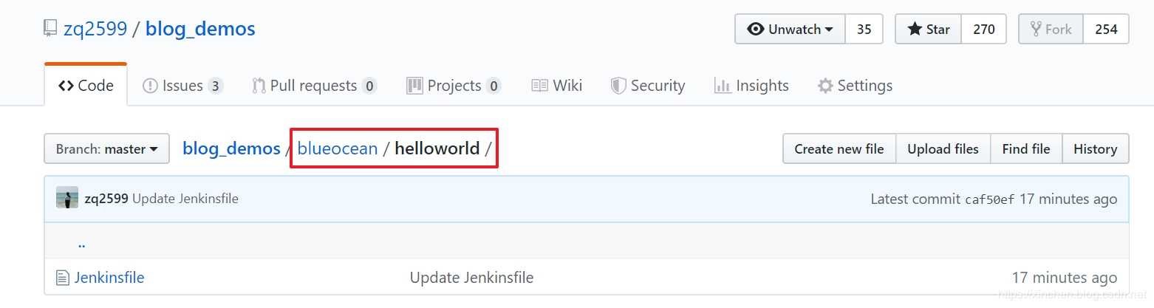Open latest commit caf50ef hash link
Screen dimensions: 1154x308
coord(989,199)
